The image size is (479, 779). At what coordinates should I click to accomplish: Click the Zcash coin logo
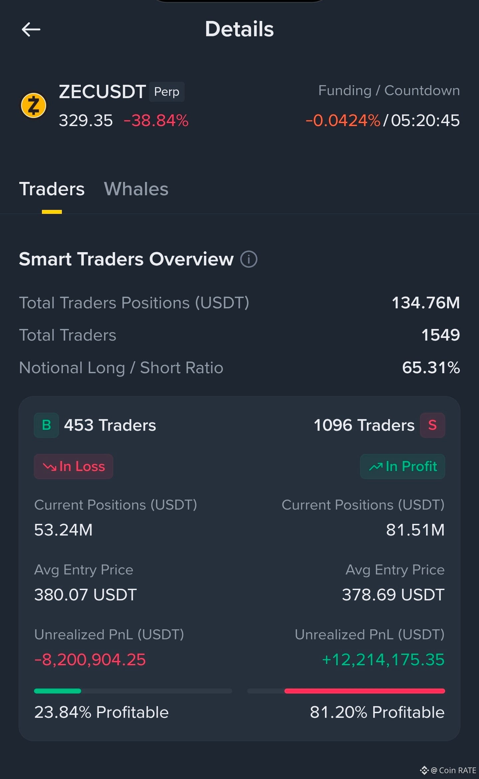(34, 105)
